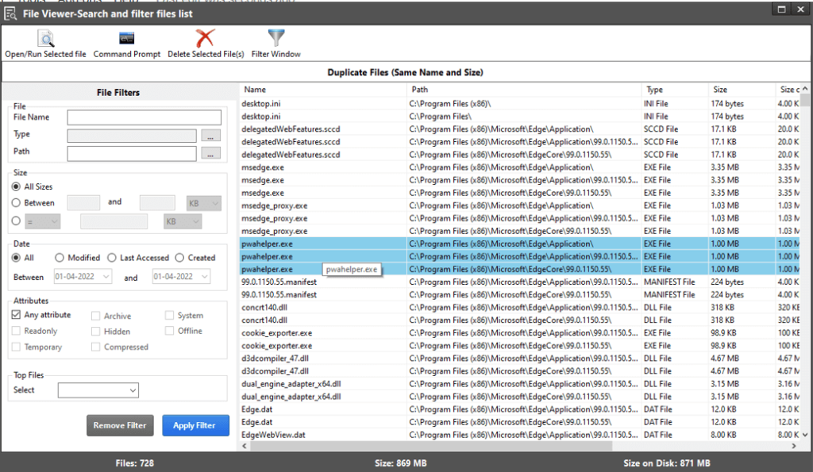
Task: Toggle the Readonly attribute checkbox
Action: (x=16, y=331)
